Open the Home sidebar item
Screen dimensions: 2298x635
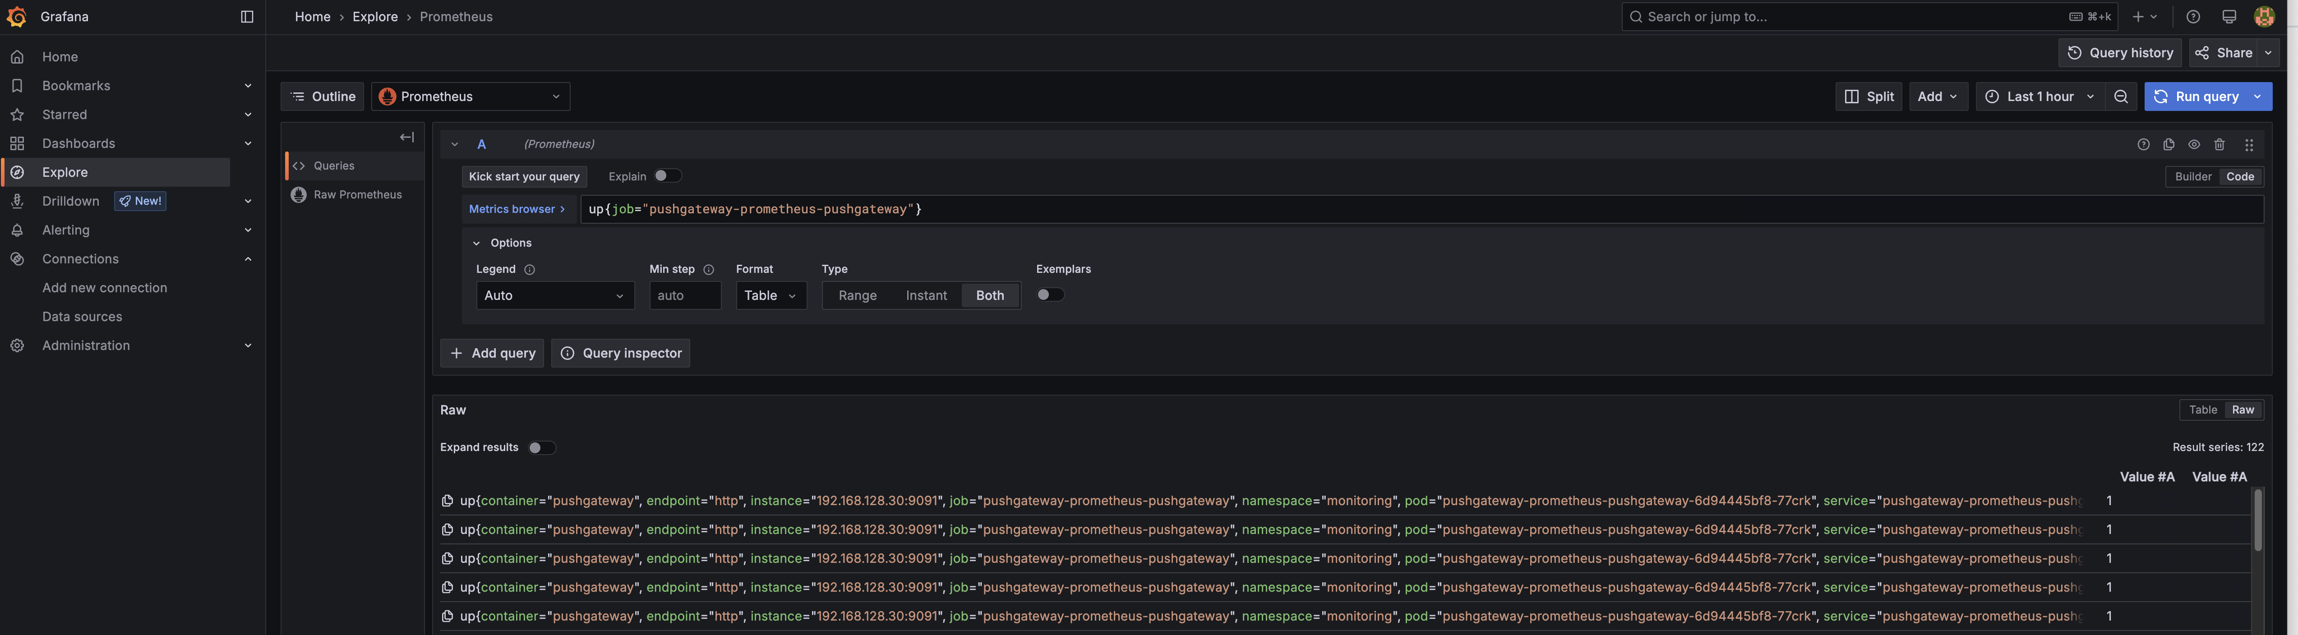tap(60, 57)
